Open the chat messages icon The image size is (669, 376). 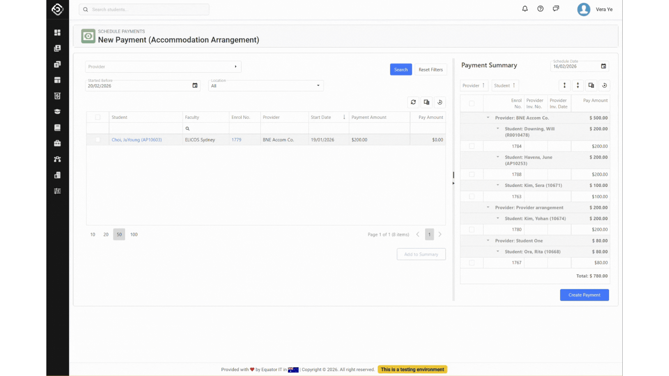tap(556, 9)
